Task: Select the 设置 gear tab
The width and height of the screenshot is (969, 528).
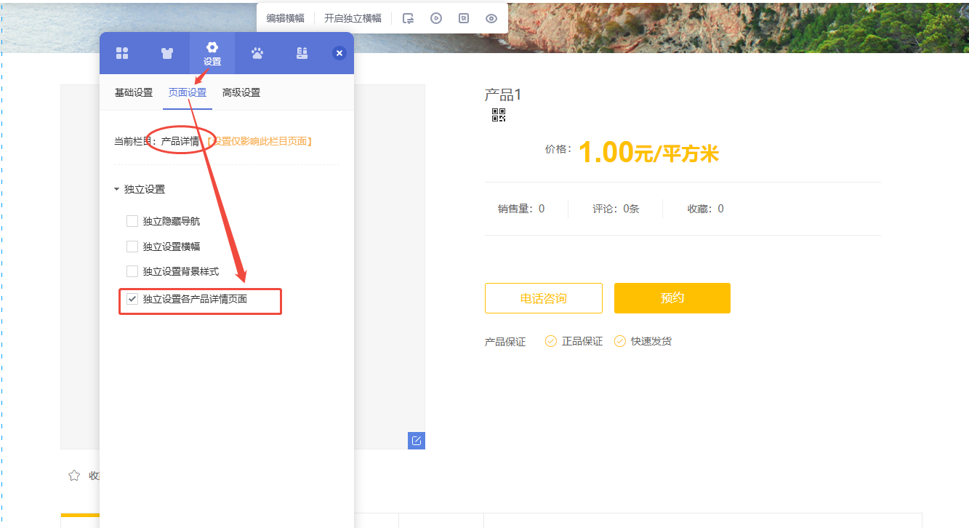Action: point(212,54)
